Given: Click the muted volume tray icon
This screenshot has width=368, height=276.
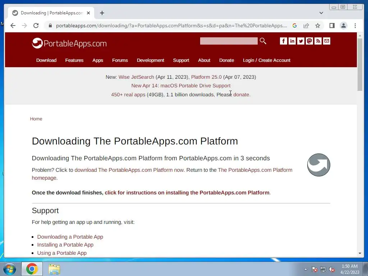Looking at the screenshot, I should point(332,269).
